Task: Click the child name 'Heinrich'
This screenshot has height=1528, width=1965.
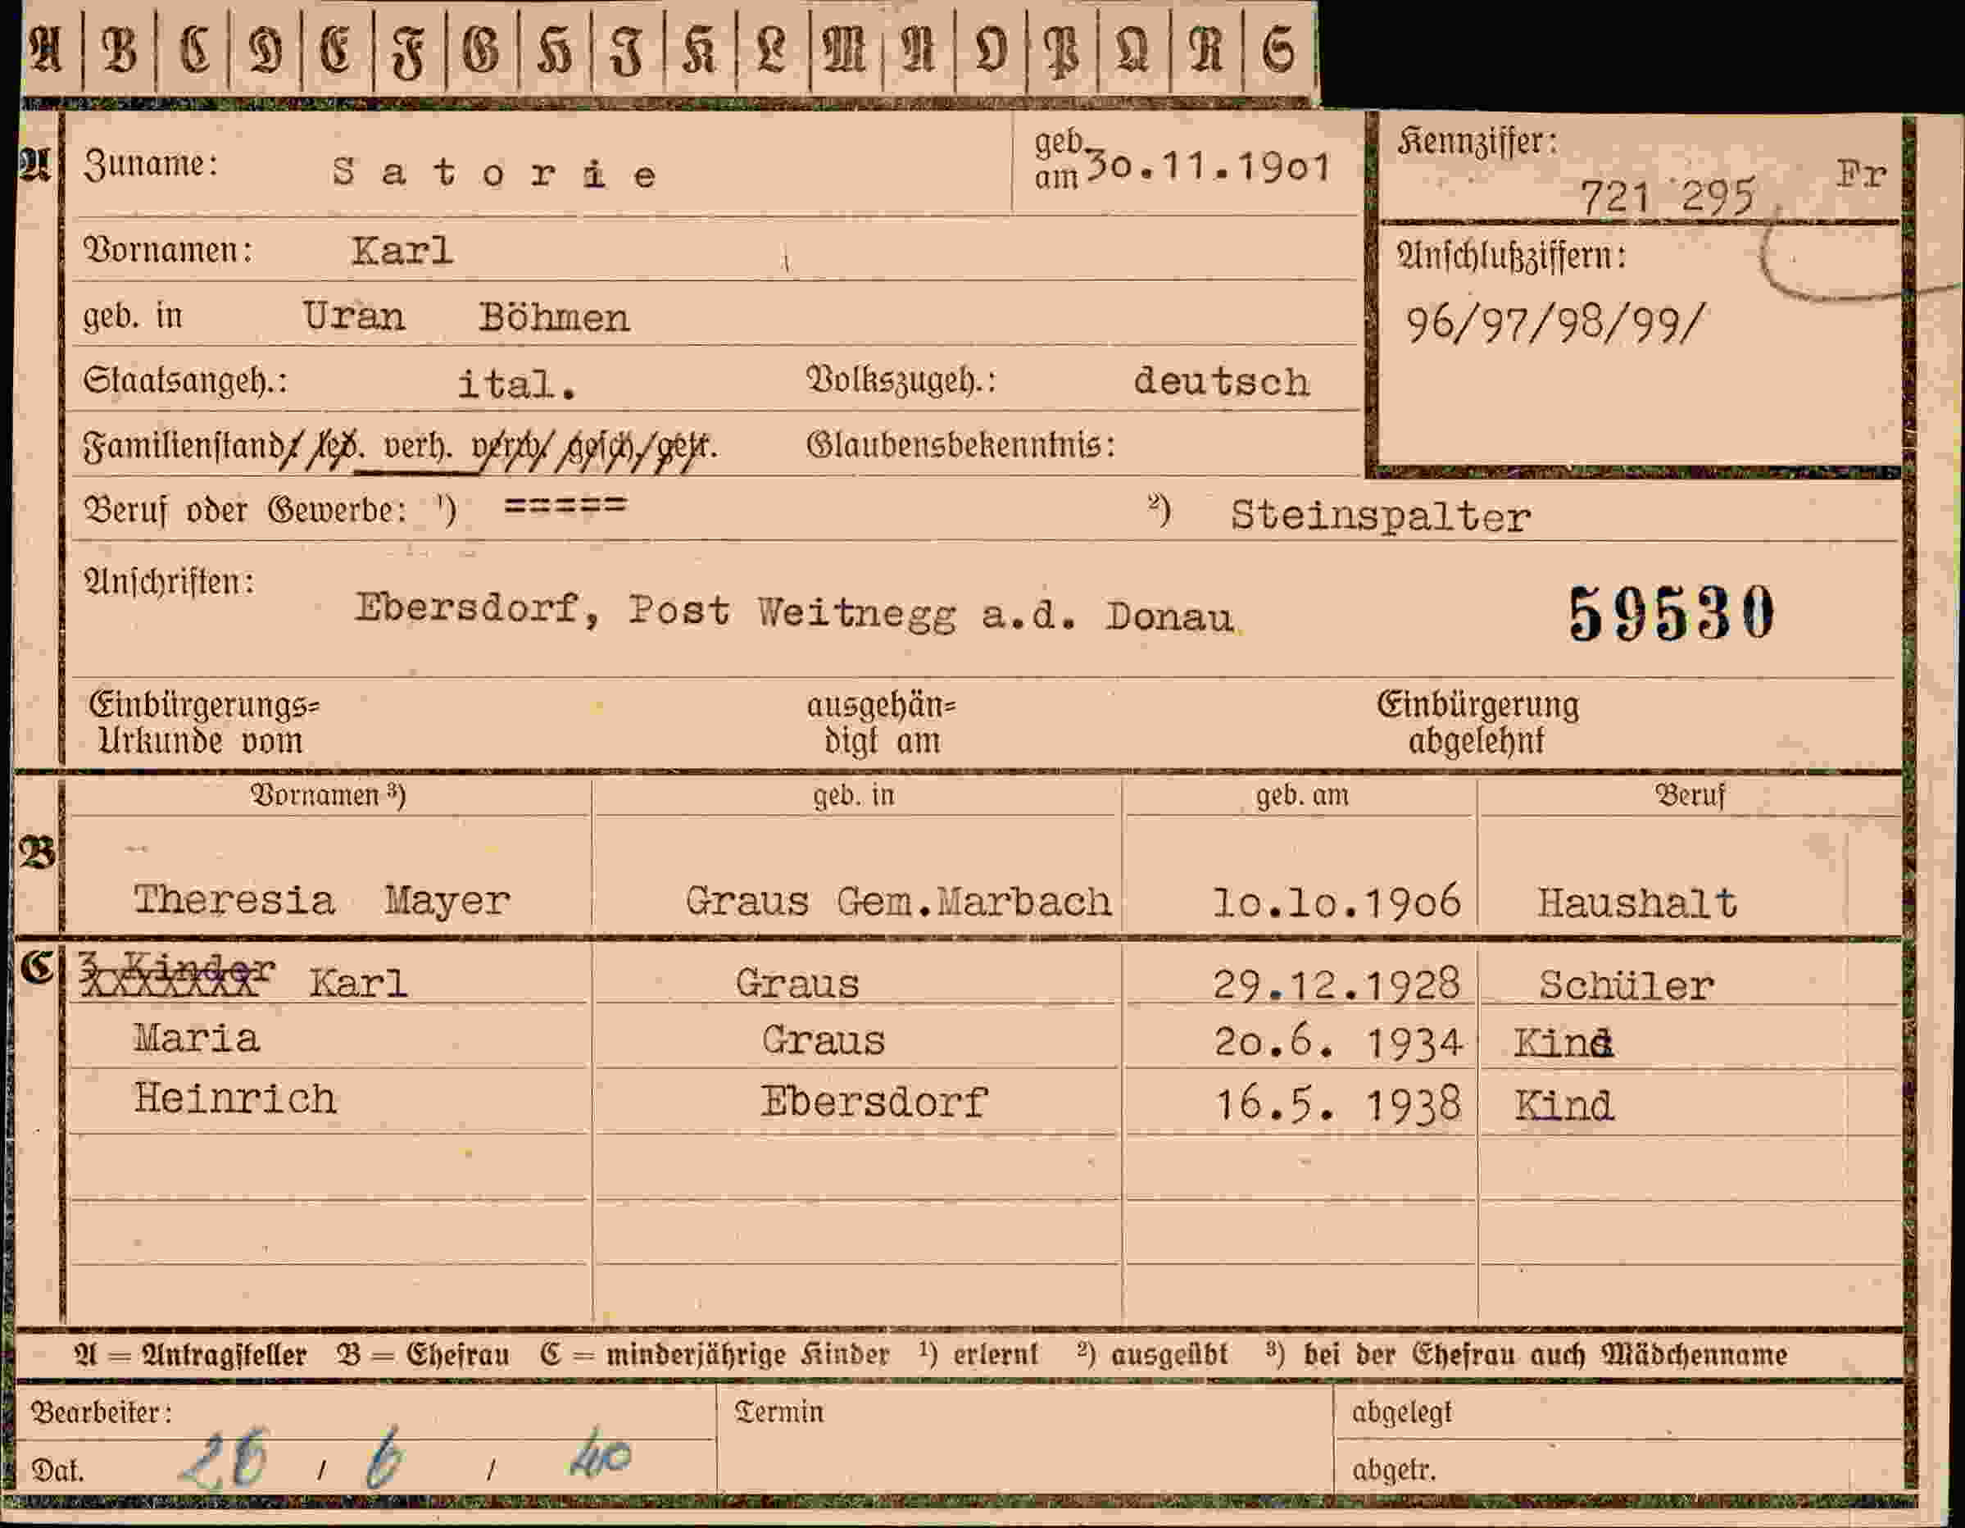Action: [x=235, y=1098]
